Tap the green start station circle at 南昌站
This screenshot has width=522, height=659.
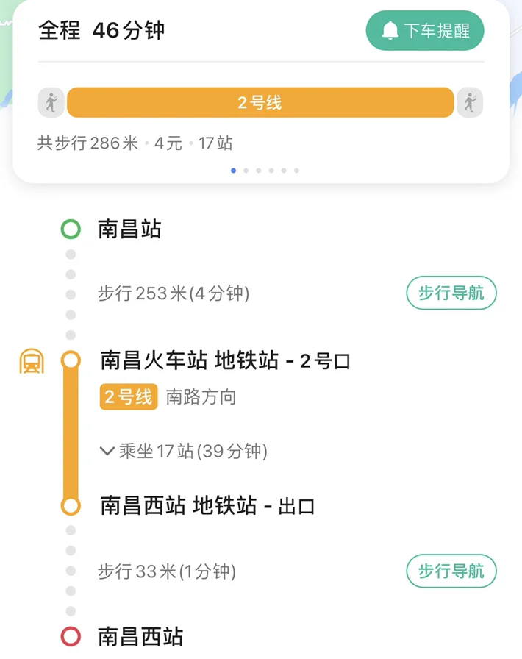pyautogui.click(x=70, y=229)
